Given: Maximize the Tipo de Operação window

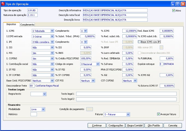Looking at the screenshot, I should pos(178,4).
